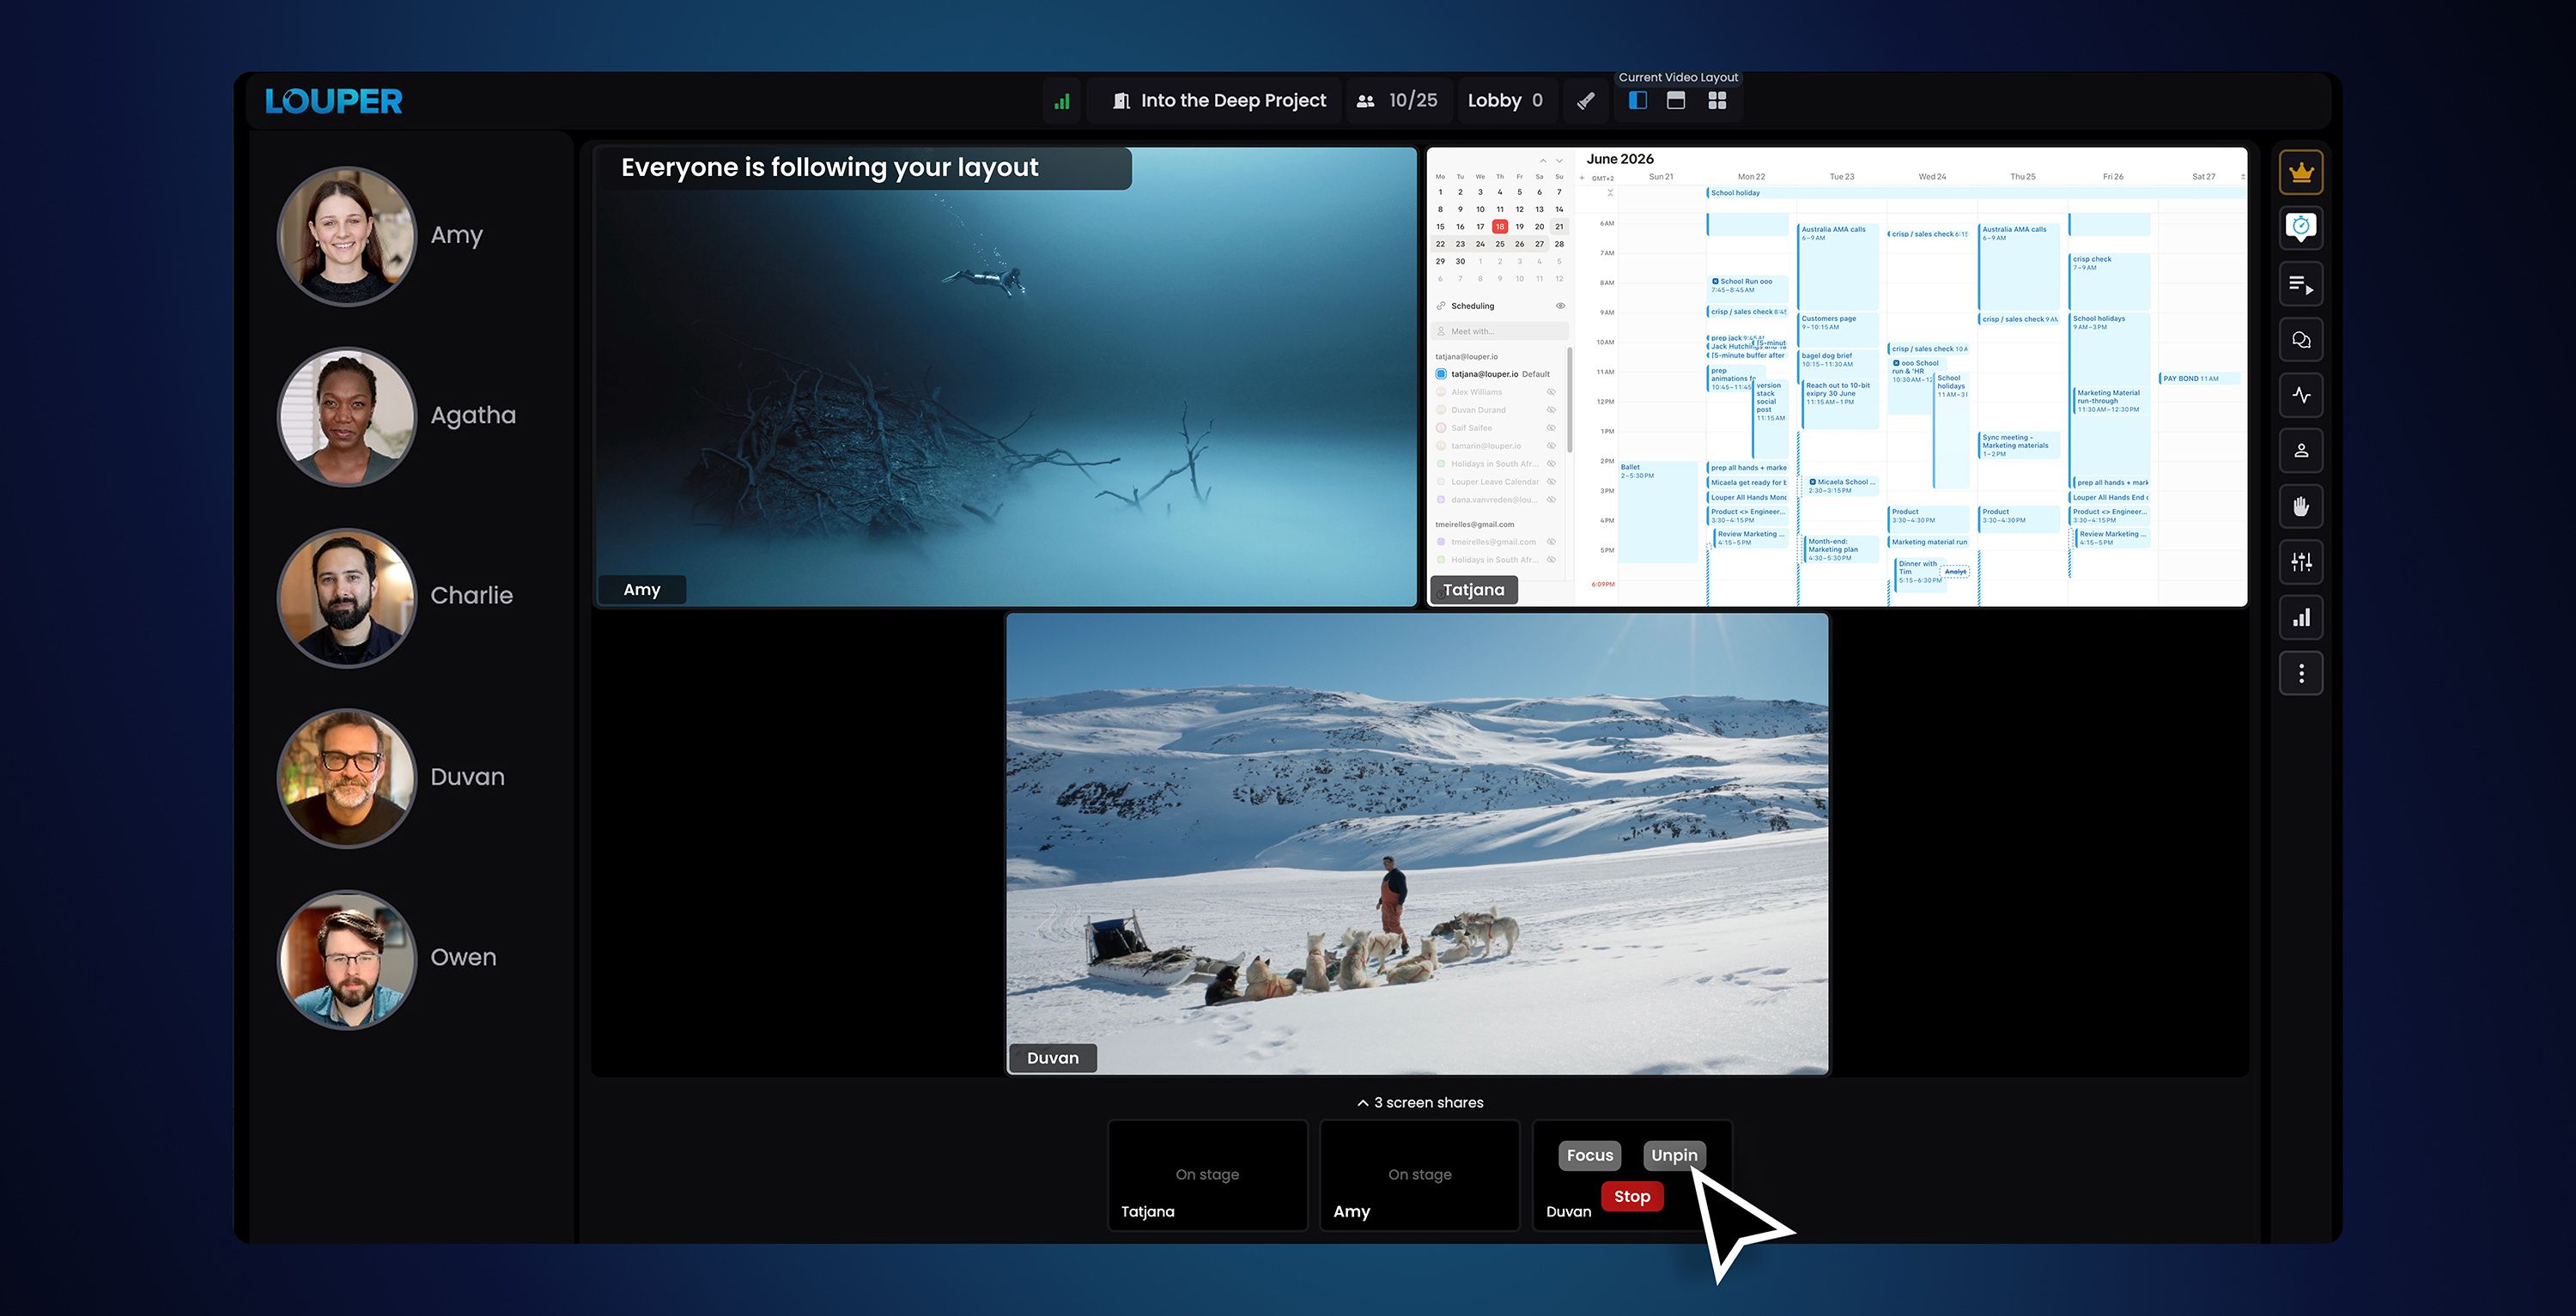Open the Customers page event on Tuesday
Viewport: 2576px width, 1316px height.
[1837, 330]
